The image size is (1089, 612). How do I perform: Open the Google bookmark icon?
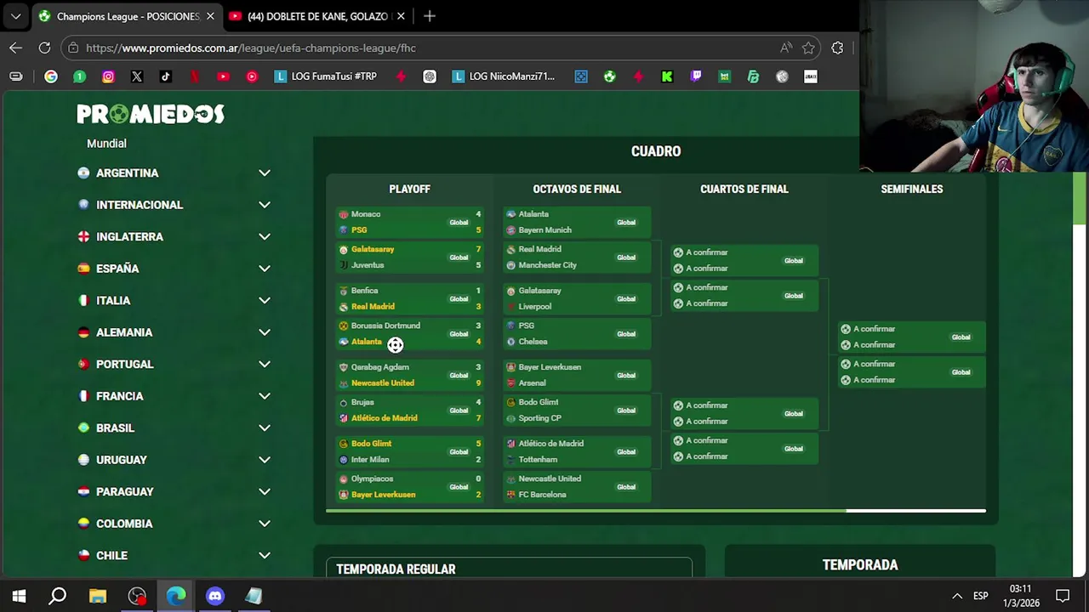click(51, 76)
